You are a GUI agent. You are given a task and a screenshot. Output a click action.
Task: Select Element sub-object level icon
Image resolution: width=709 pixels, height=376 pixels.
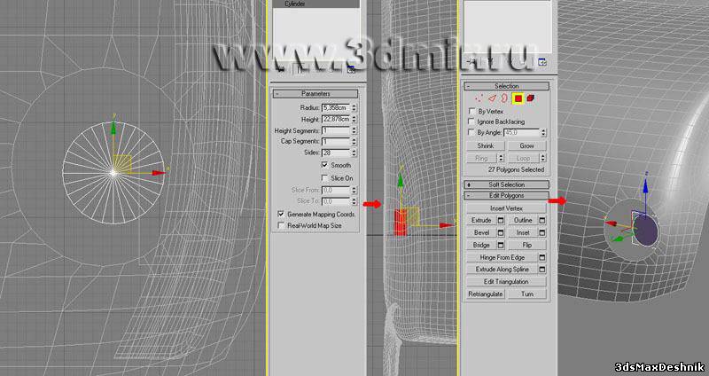[530, 98]
